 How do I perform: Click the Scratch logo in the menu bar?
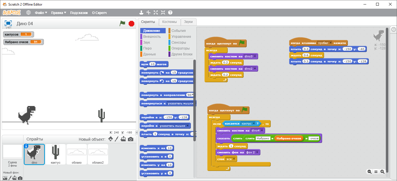tap(12, 13)
